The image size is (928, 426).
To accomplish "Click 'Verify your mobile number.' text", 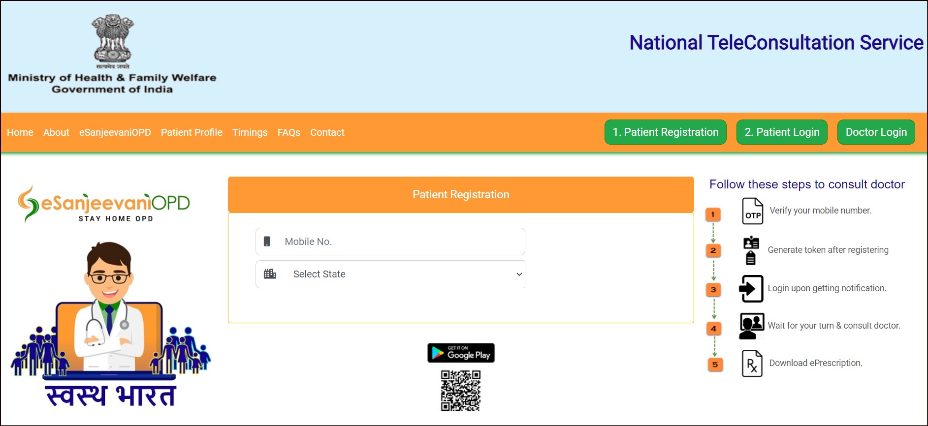I will point(821,211).
